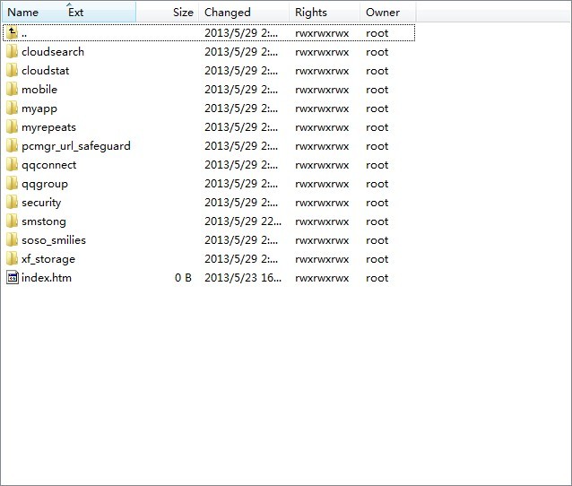Screen dimensions: 572x486
Task: Click the cloudsearch folder name
Action: click(53, 52)
